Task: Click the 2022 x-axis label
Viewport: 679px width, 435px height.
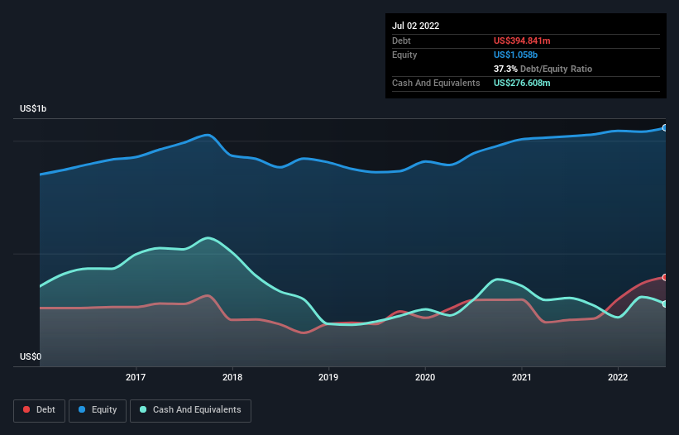Action: (618, 377)
